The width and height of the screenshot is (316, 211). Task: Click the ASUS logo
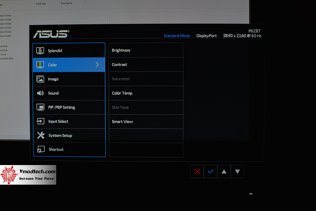coord(51,34)
